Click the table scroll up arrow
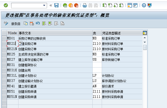This screenshot has height=108, width=167. pyautogui.click(x=145, y=38)
